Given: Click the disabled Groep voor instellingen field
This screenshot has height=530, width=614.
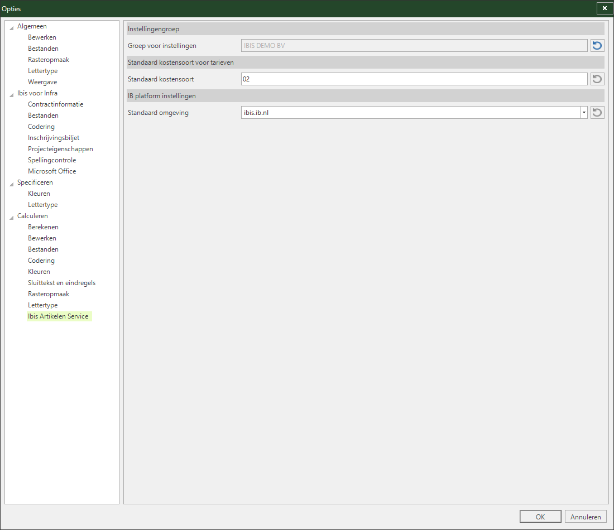Looking at the screenshot, I should [x=414, y=45].
